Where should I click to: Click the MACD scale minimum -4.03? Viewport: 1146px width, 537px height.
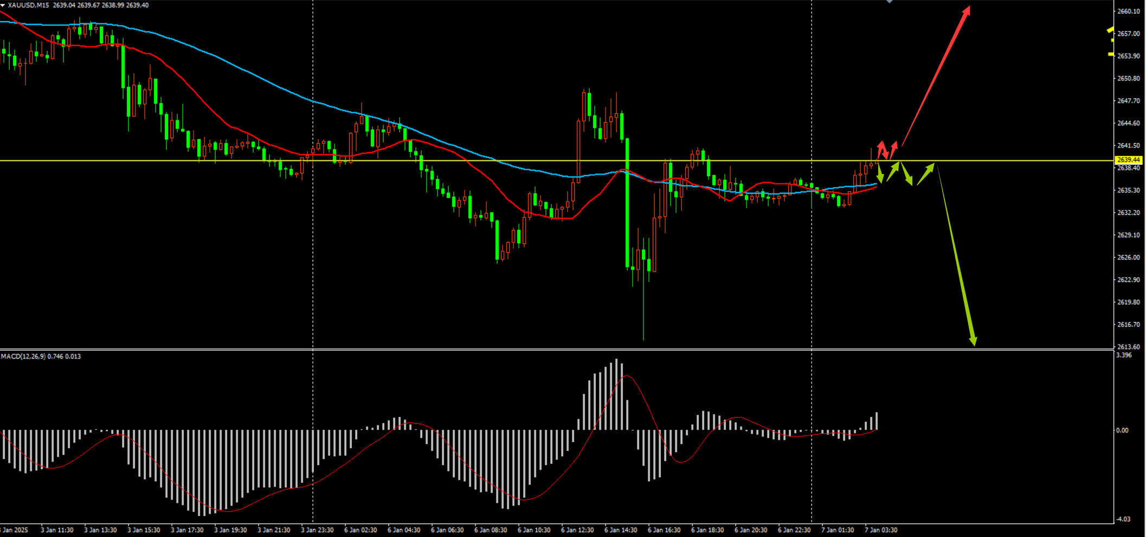(1124, 519)
